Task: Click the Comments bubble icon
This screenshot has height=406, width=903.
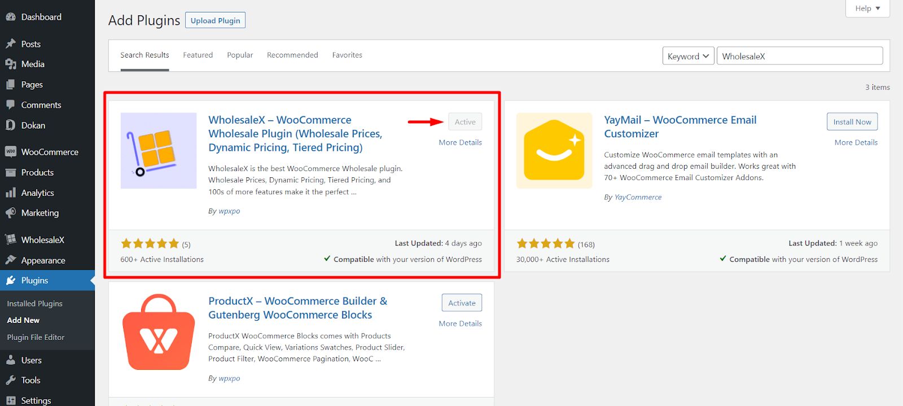Action: pos(11,105)
